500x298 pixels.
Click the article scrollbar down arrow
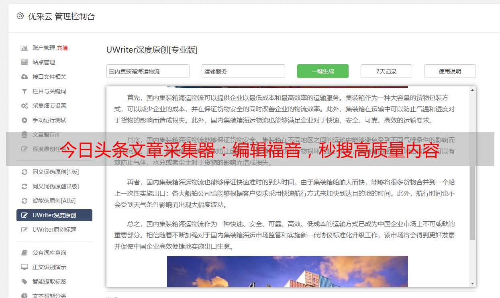472,284
